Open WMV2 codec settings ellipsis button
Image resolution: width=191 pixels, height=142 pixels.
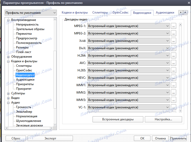point(173,93)
